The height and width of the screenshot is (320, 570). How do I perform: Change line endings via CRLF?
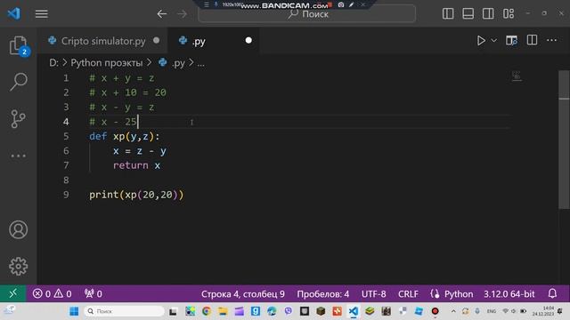(x=408, y=294)
